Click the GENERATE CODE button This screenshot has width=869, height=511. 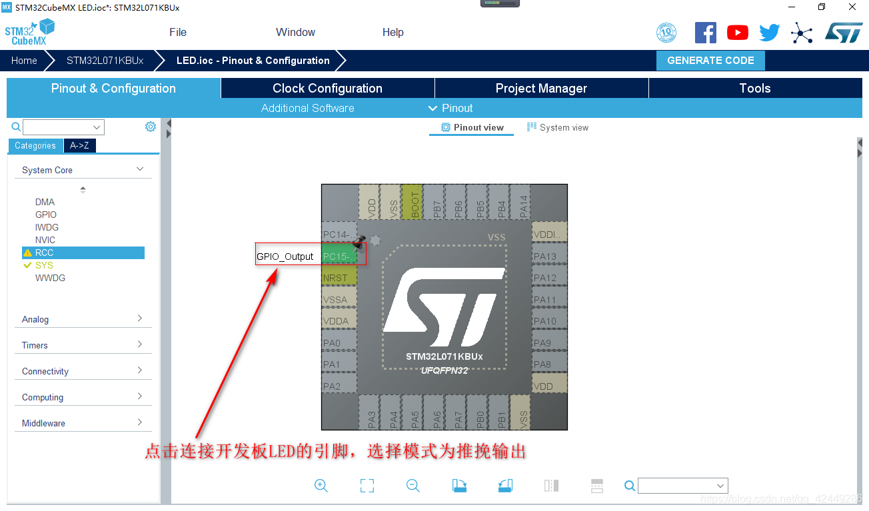point(710,60)
